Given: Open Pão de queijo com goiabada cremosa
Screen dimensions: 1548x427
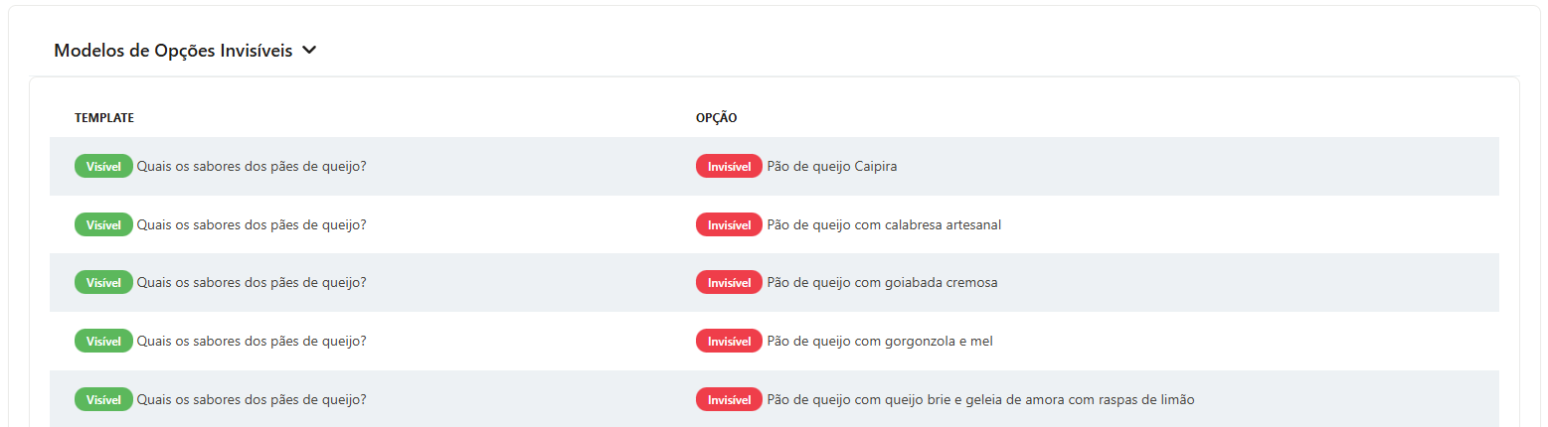Looking at the screenshot, I should point(882,283).
